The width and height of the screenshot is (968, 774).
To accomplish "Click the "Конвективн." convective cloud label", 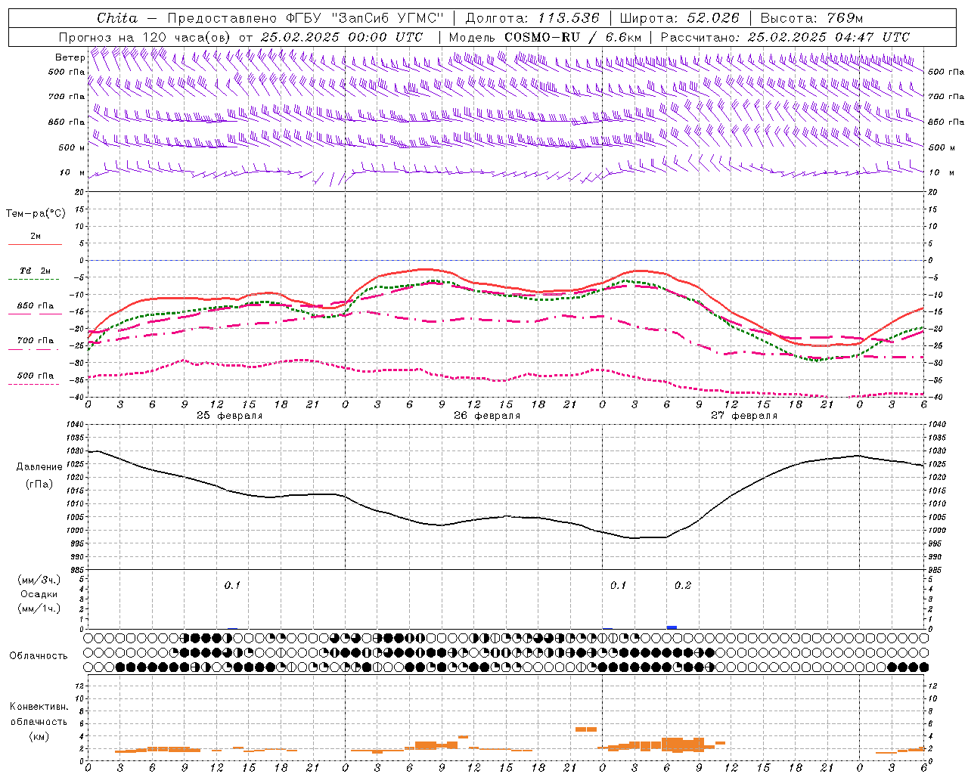I will [39, 707].
